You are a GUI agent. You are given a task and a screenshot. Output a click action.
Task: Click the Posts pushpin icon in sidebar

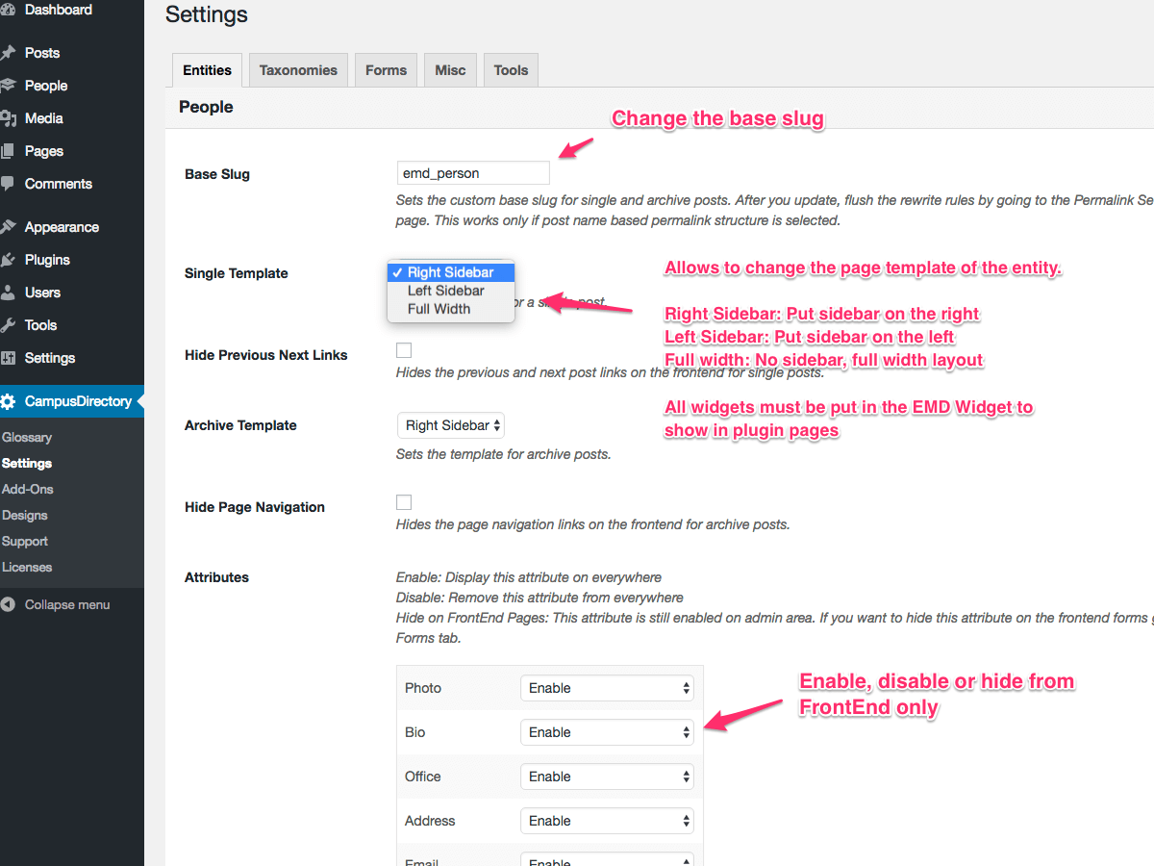pyautogui.click(x=9, y=53)
